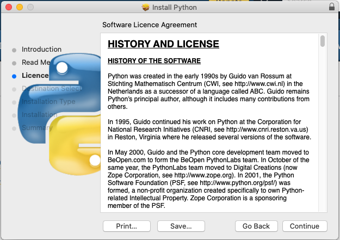The image size is (340, 240).
Task: Select the Introduction step in the sidebar
Action: [42, 50]
